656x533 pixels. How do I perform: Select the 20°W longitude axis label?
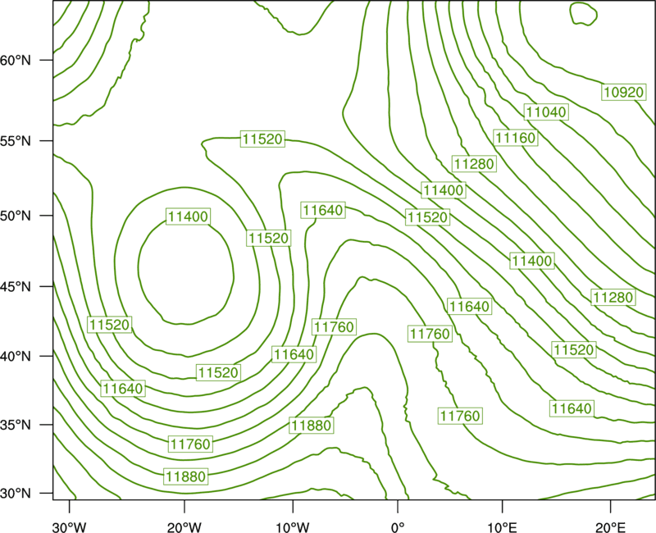[x=184, y=527]
